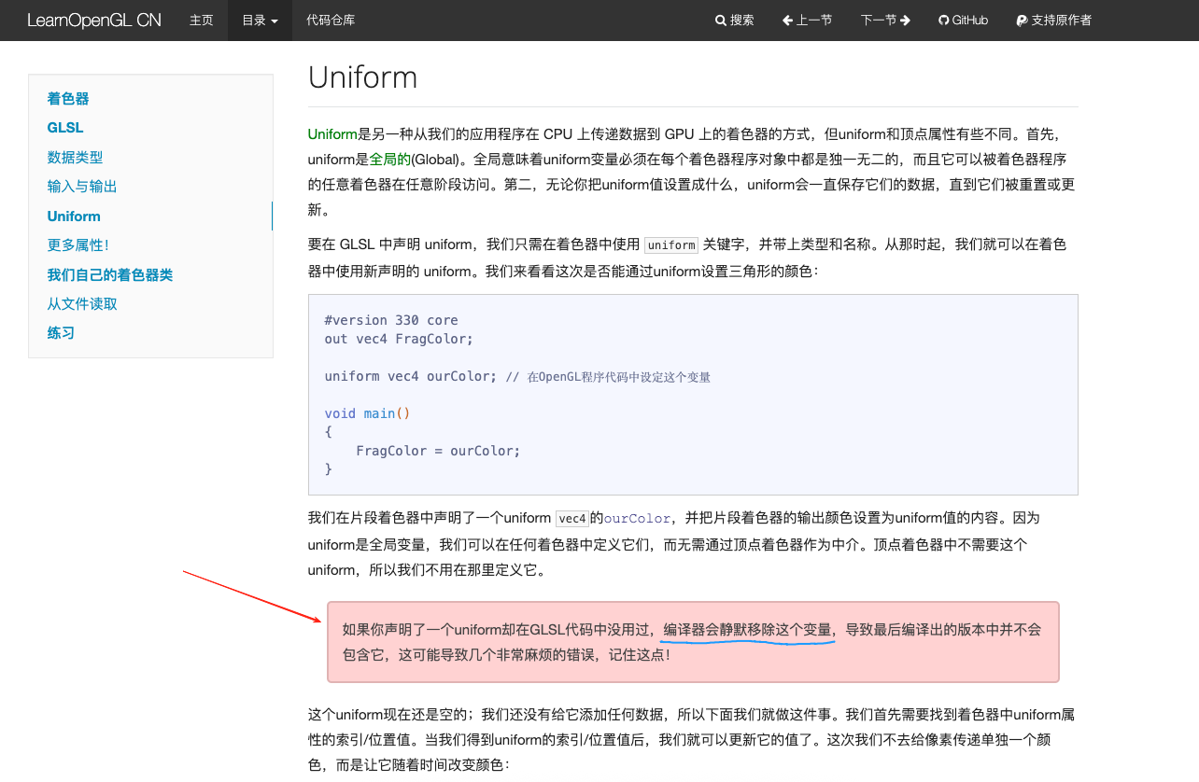Open the GLSL sidebar entry
The width and height of the screenshot is (1199, 782).
[64, 128]
